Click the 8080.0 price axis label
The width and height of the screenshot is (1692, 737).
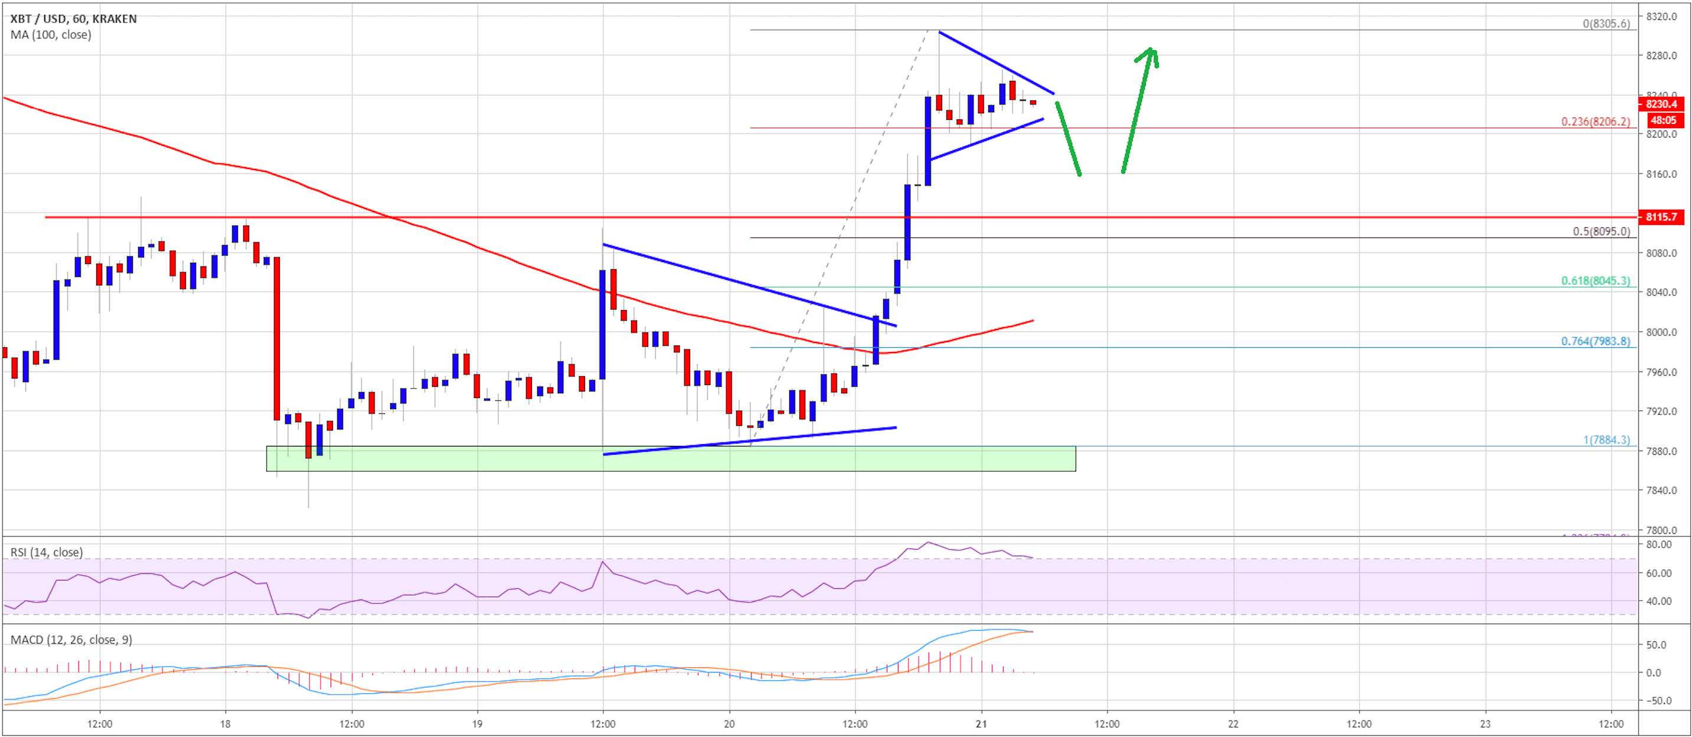pos(1662,253)
